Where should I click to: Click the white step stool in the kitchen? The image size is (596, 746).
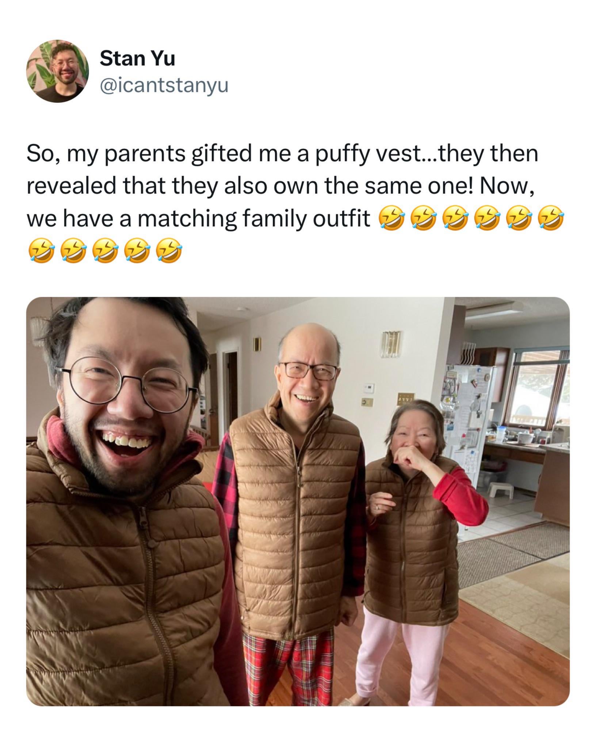501,489
